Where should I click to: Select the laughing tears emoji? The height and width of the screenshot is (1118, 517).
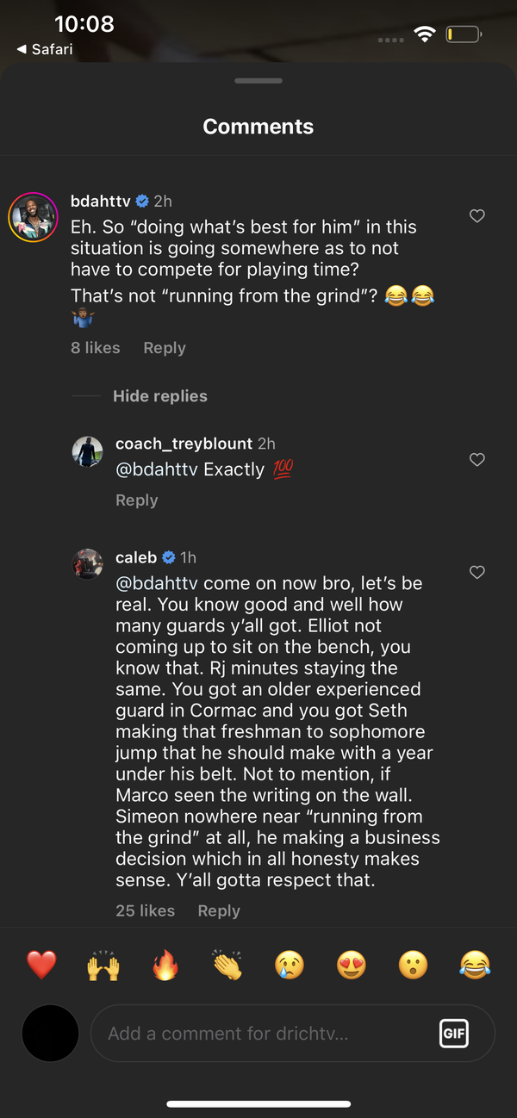pyautogui.click(x=475, y=965)
